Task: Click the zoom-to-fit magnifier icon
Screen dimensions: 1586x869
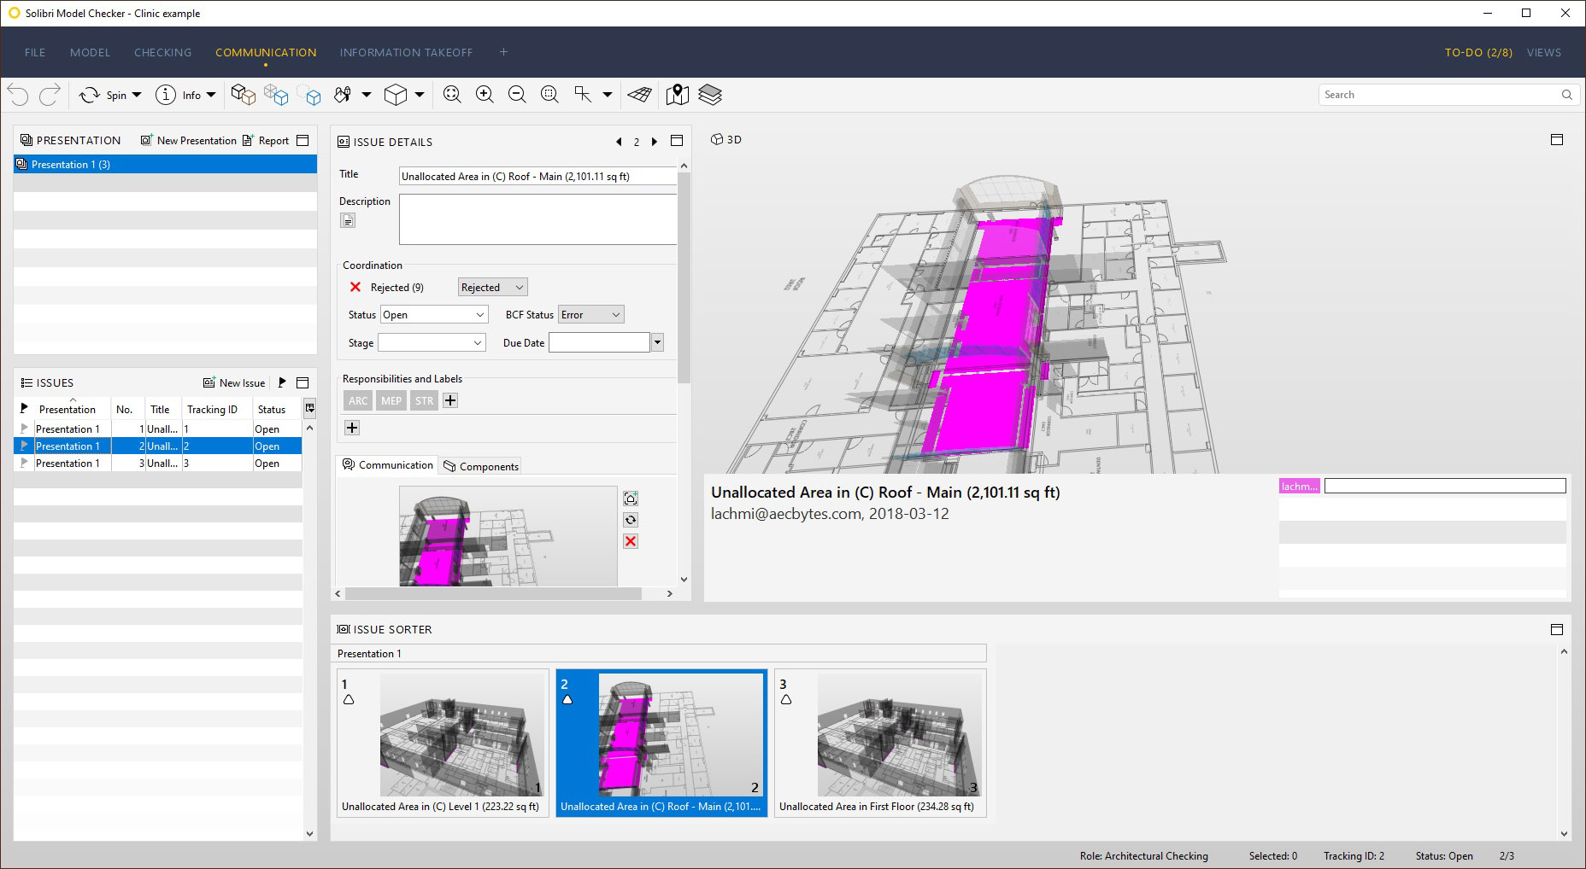Action: 452,95
